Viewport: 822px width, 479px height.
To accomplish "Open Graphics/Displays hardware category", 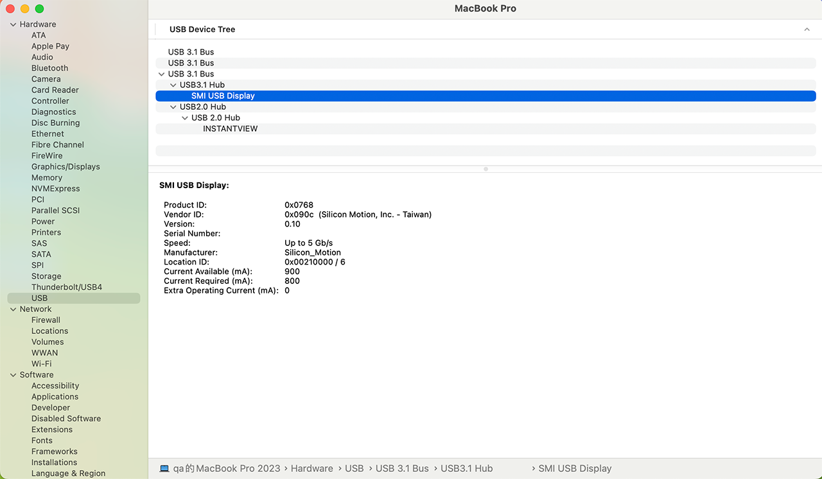I will [66, 166].
